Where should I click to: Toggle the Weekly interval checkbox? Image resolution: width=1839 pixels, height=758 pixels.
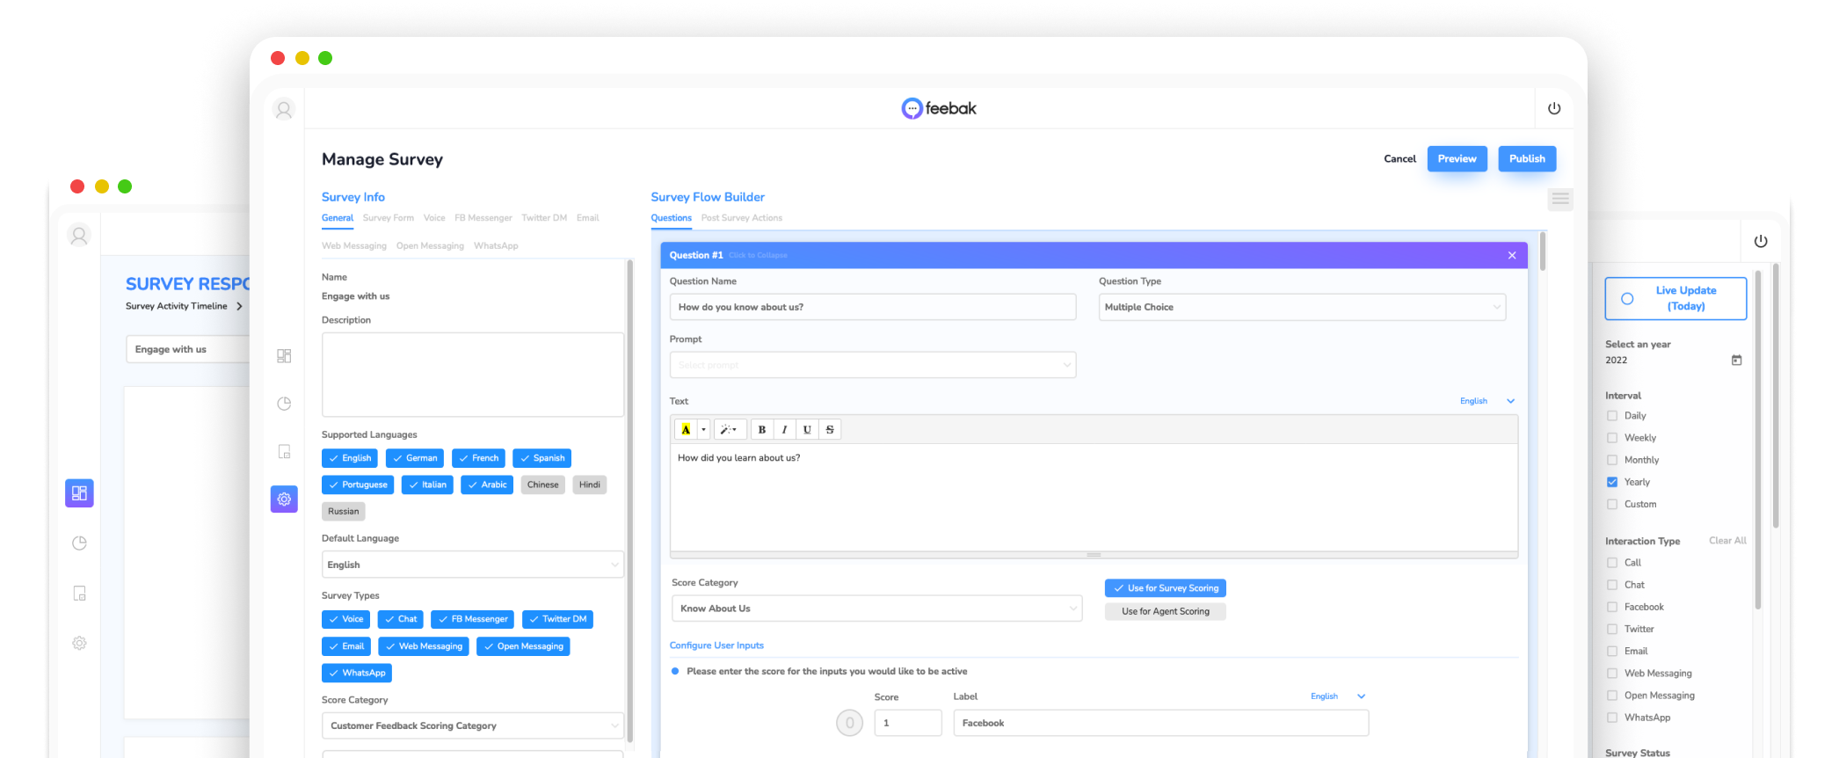(x=1612, y=438)
